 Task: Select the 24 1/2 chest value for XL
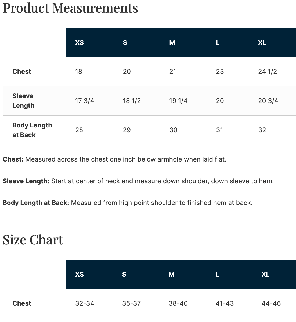point(268,72)
